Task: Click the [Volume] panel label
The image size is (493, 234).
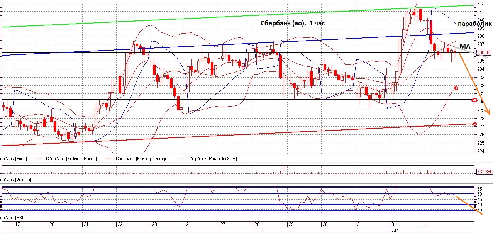Action: pos(15,180)
